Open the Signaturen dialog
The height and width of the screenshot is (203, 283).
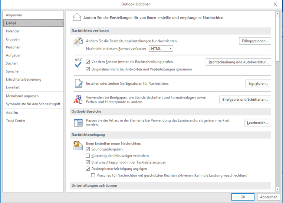point(258,83)
